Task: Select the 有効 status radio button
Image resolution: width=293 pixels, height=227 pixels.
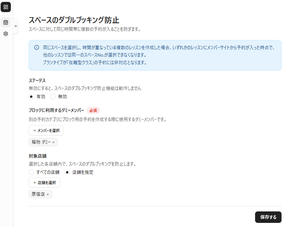Action: tap(31, 97)
